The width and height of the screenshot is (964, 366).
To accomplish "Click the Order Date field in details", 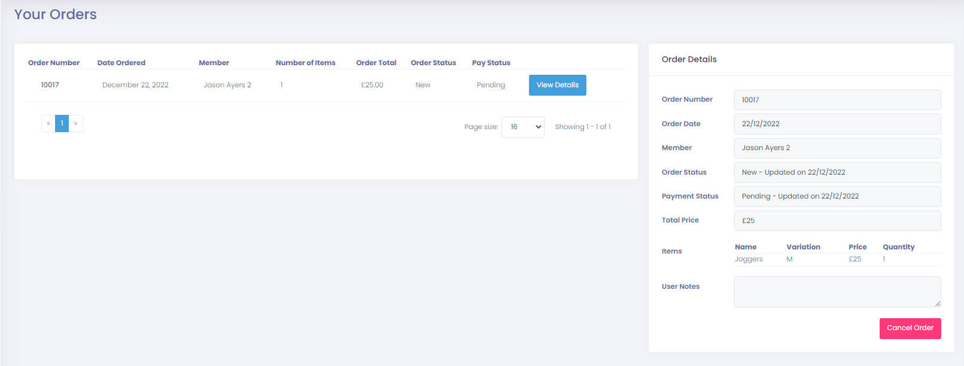I will click(x=837, y=124).
